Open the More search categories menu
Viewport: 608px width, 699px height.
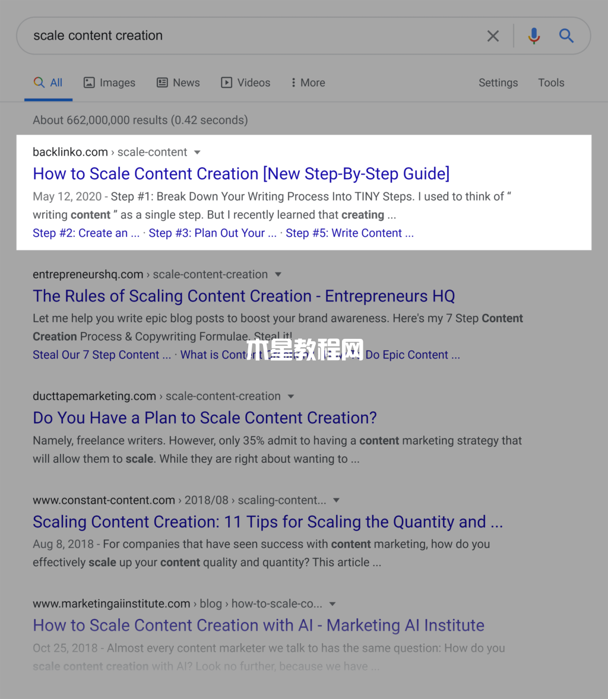[x=308, y=83]
